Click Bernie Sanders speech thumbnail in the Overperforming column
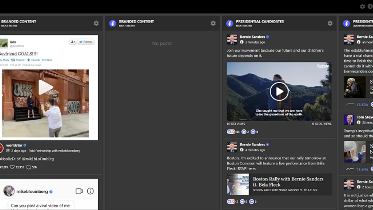 tap(355, 87)
